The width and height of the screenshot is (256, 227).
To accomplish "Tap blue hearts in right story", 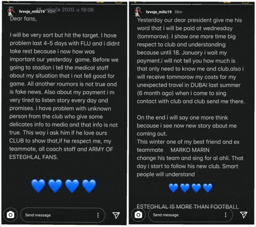I will 190,188.
